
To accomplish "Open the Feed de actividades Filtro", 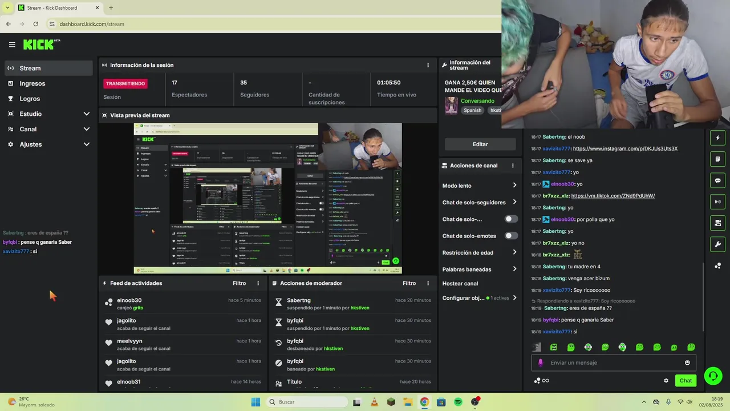I will tap(239, 283).
